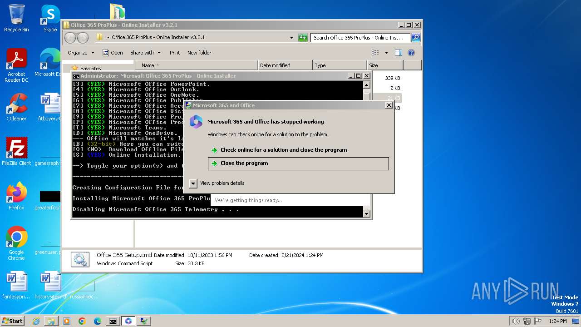Open Firefox desktop icon
Screen dimensions: 581x327
point(16,196)
